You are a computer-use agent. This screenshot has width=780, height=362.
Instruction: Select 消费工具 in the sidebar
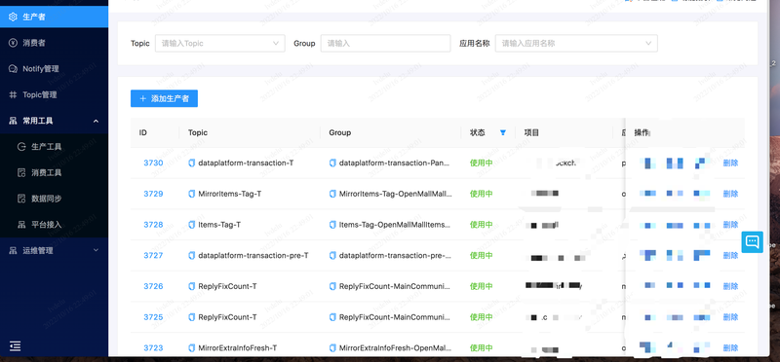(x=54, y=173)
